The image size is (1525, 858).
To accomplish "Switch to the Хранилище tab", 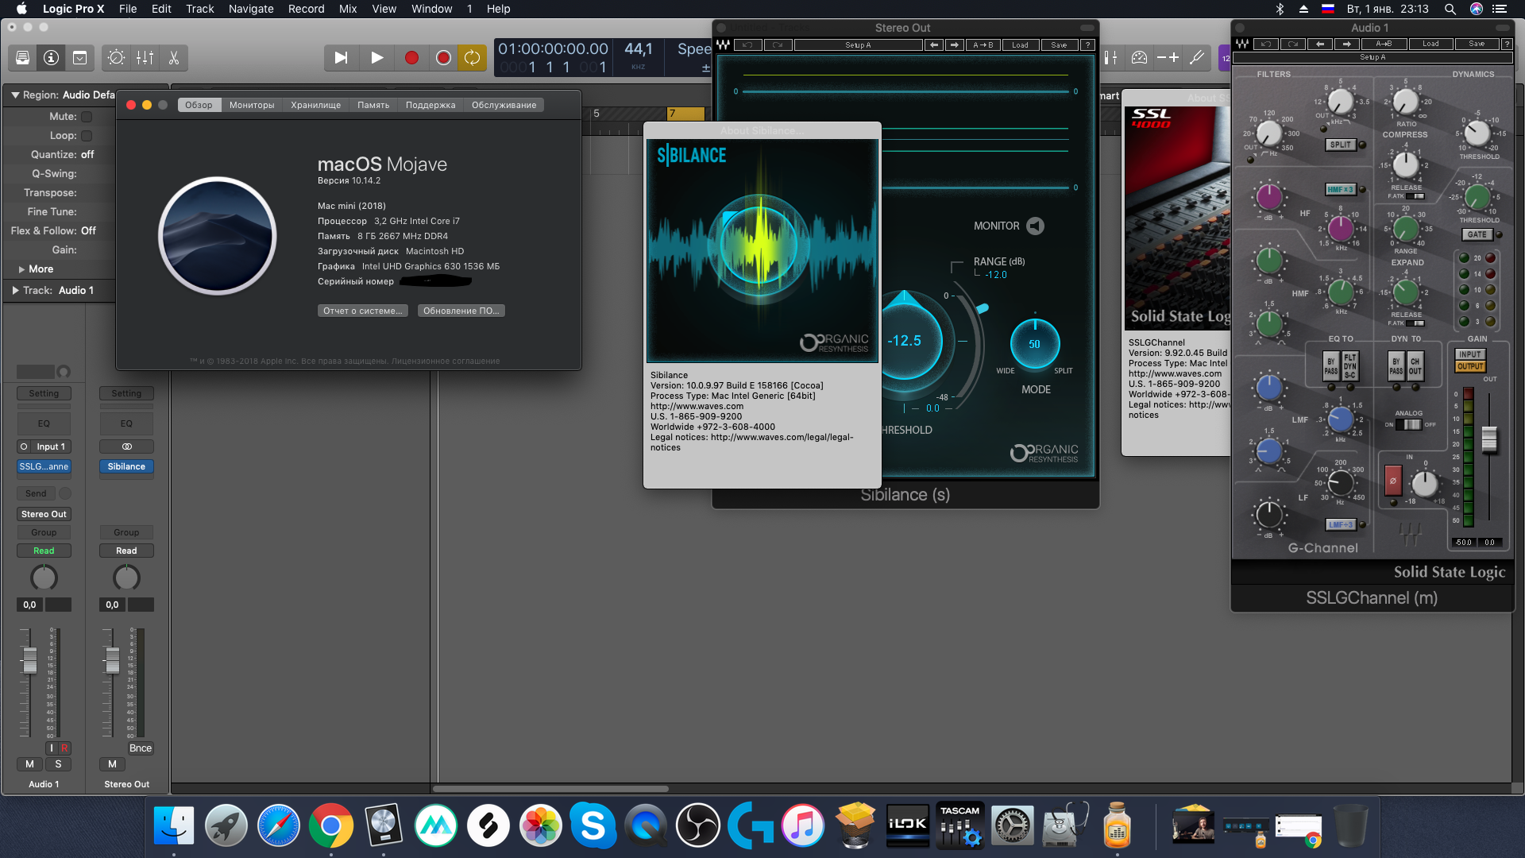I will pos(315,105).
